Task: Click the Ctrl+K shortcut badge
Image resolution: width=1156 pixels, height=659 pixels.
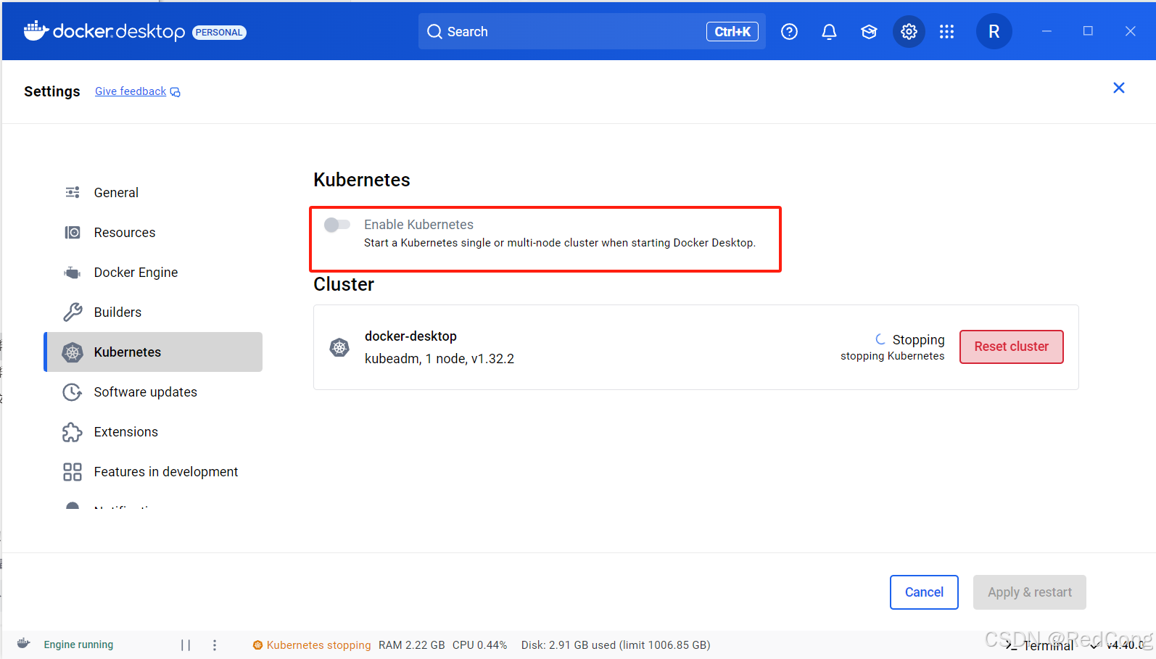Action: (732, 32)
